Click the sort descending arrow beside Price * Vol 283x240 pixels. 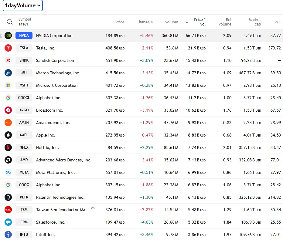click(x=187, y=22)
